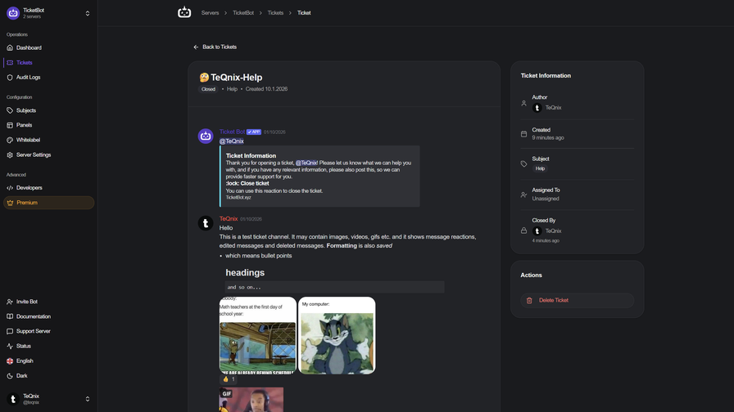Image resolution: width=734 pixels, height=412 pixels.
Task: Expand the TicketBot server switcher
Action: [x=88, y=13]
